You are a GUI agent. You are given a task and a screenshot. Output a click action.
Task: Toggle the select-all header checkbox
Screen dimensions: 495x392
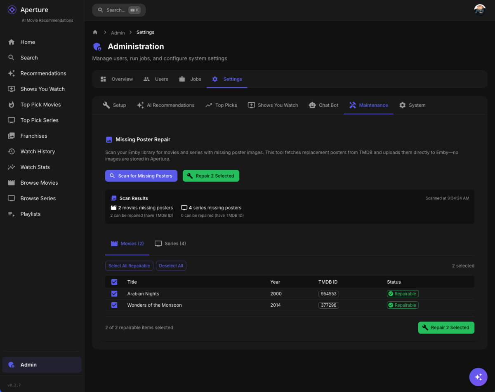click(x=114, y=282)
